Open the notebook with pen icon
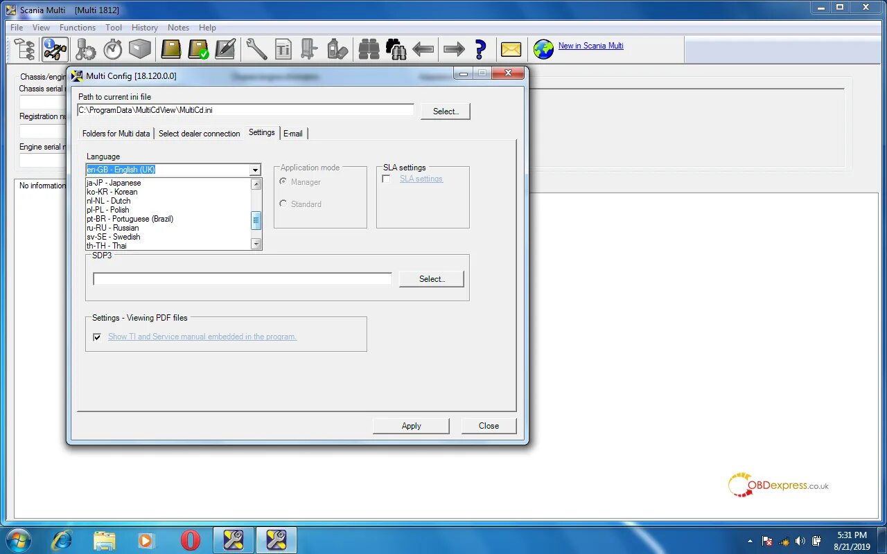The width and height of the screenshot is (887, 554). point(225,49)
